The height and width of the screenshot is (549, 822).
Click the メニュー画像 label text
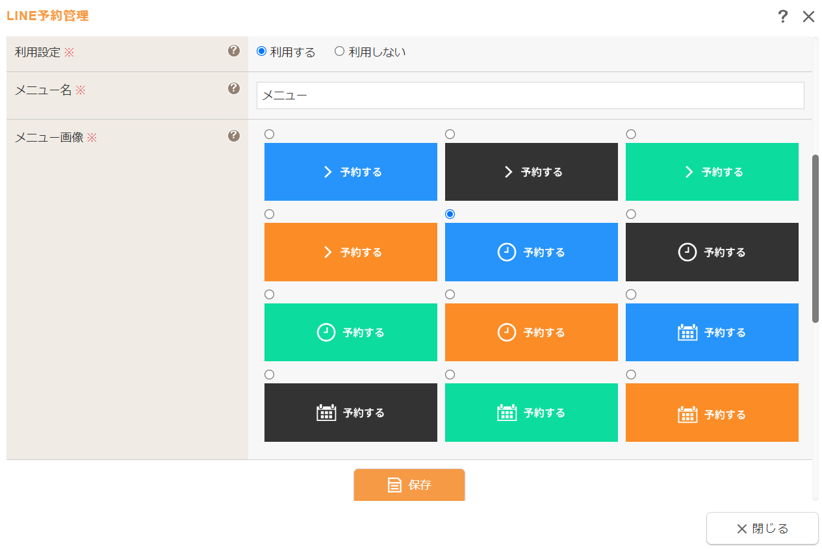point(49,137)
